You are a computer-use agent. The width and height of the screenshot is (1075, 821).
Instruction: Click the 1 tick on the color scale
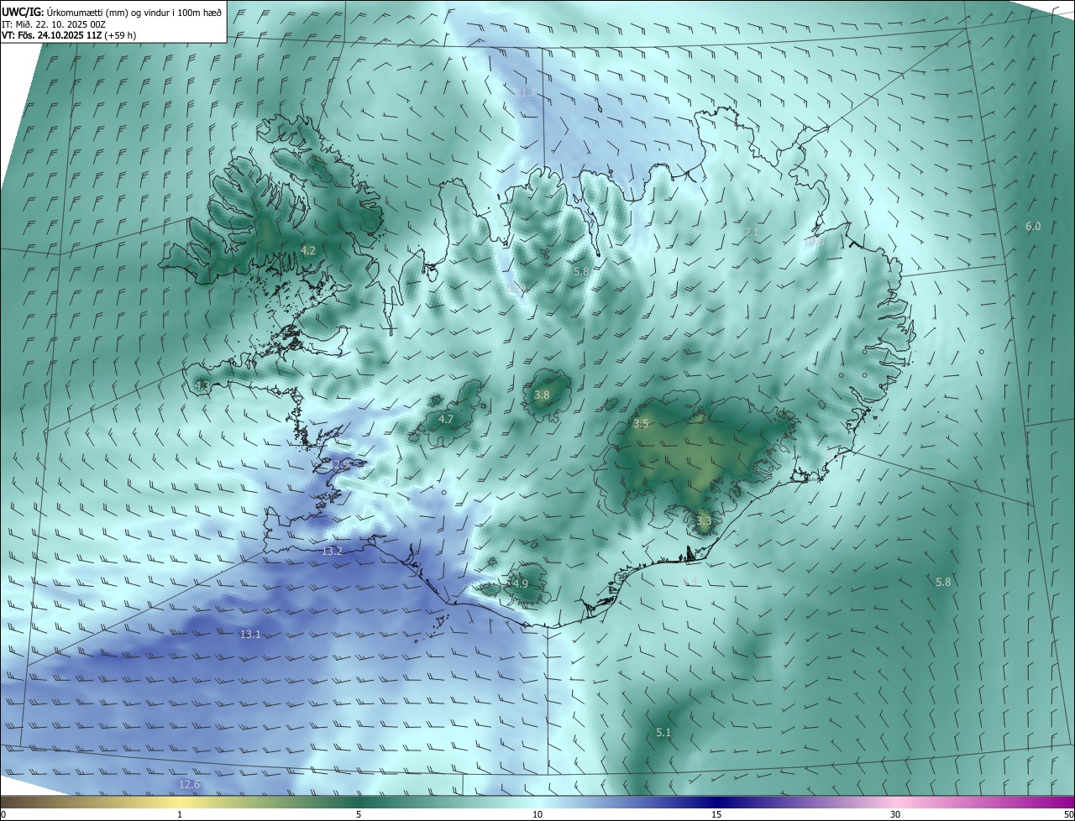click(180, 814)
